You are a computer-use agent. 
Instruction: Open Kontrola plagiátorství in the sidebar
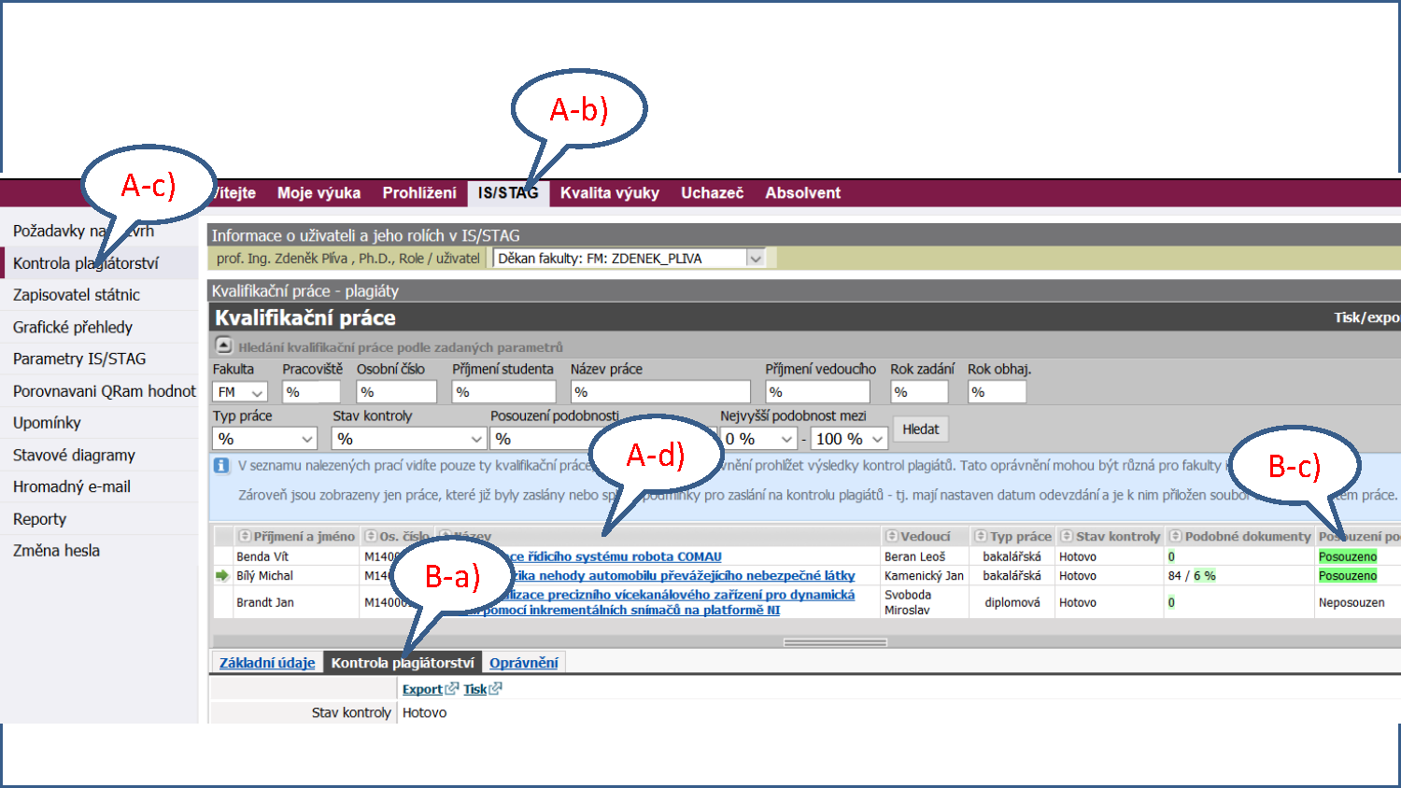pos(99,263)
